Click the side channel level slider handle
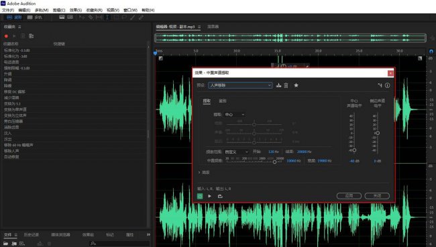Viewport: 436px width, 247px height. click(x=378, y=133)
